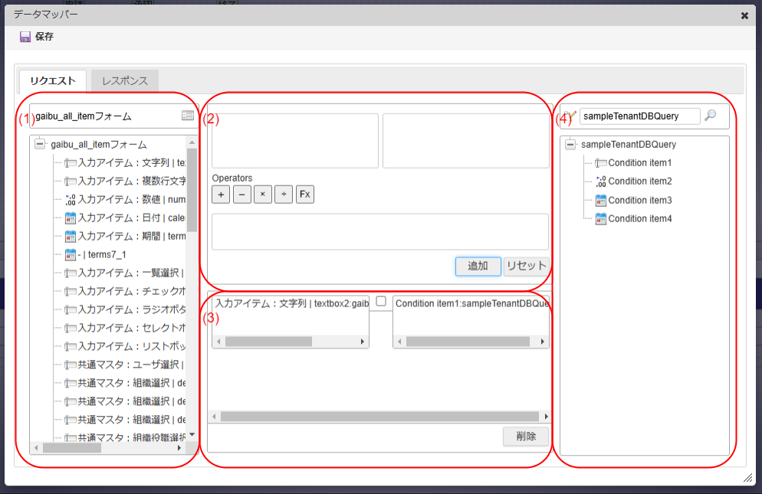The height and width of the screenshot is (494, 762).
Task: Switch to the リクエスト tab
Action: coord(53,80)
